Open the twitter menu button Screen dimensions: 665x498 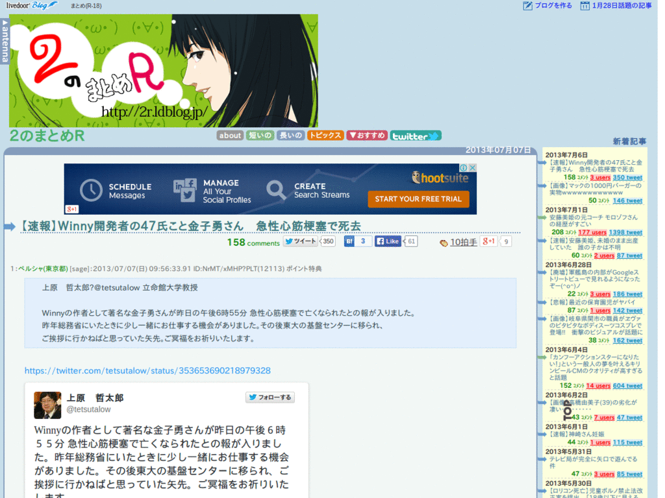416,136
